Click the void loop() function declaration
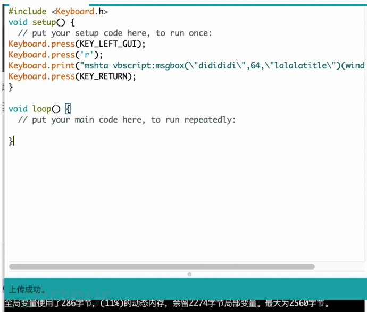Image resolution: width=367 pixels, height=312 pixels. (x=35, y=109)
